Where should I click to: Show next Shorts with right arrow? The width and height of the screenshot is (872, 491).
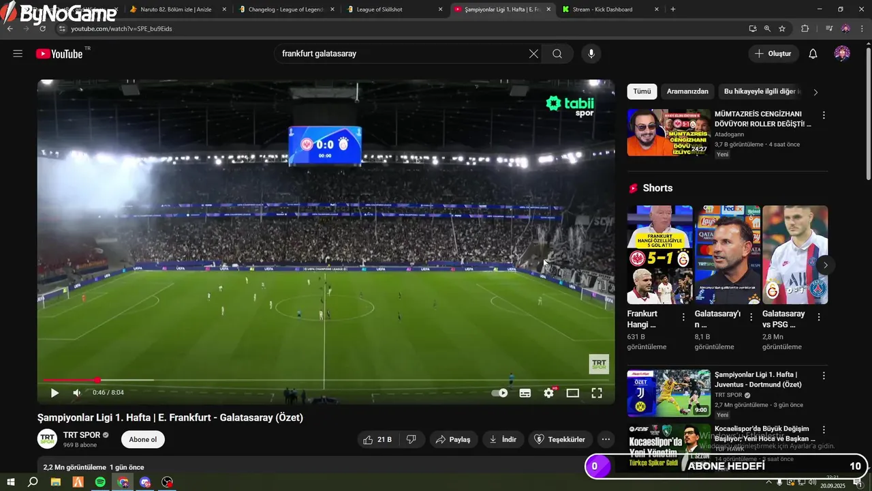[x=826, y=265]
